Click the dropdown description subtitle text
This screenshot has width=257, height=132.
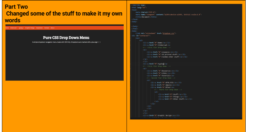64,42
